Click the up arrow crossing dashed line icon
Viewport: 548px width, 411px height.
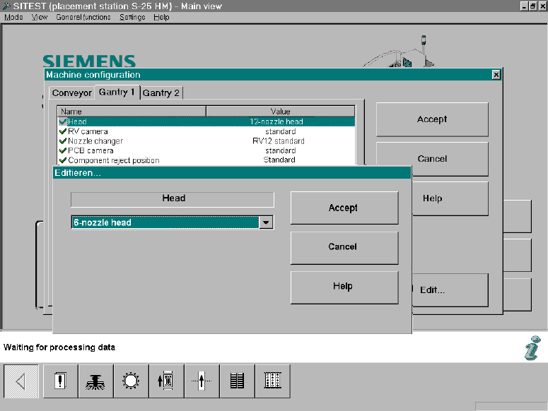[202, 382]
